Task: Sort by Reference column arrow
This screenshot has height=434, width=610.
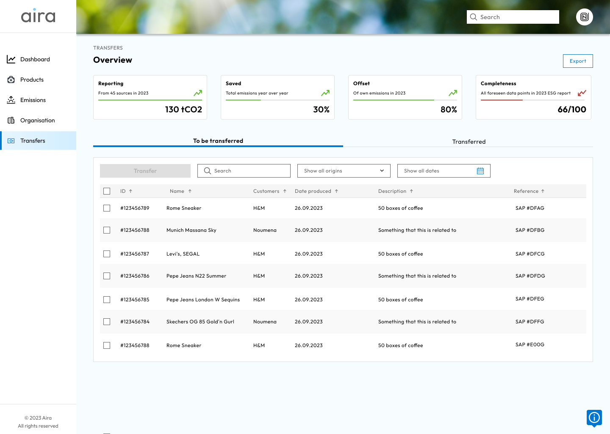Action: coord(543,191)
